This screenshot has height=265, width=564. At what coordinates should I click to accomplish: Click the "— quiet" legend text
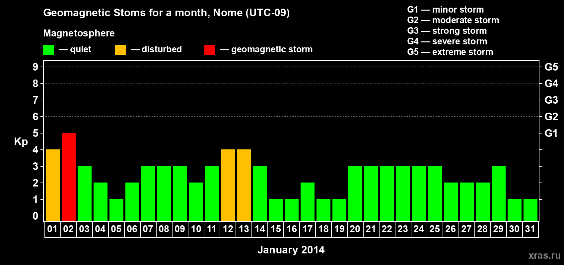[75, 49]
